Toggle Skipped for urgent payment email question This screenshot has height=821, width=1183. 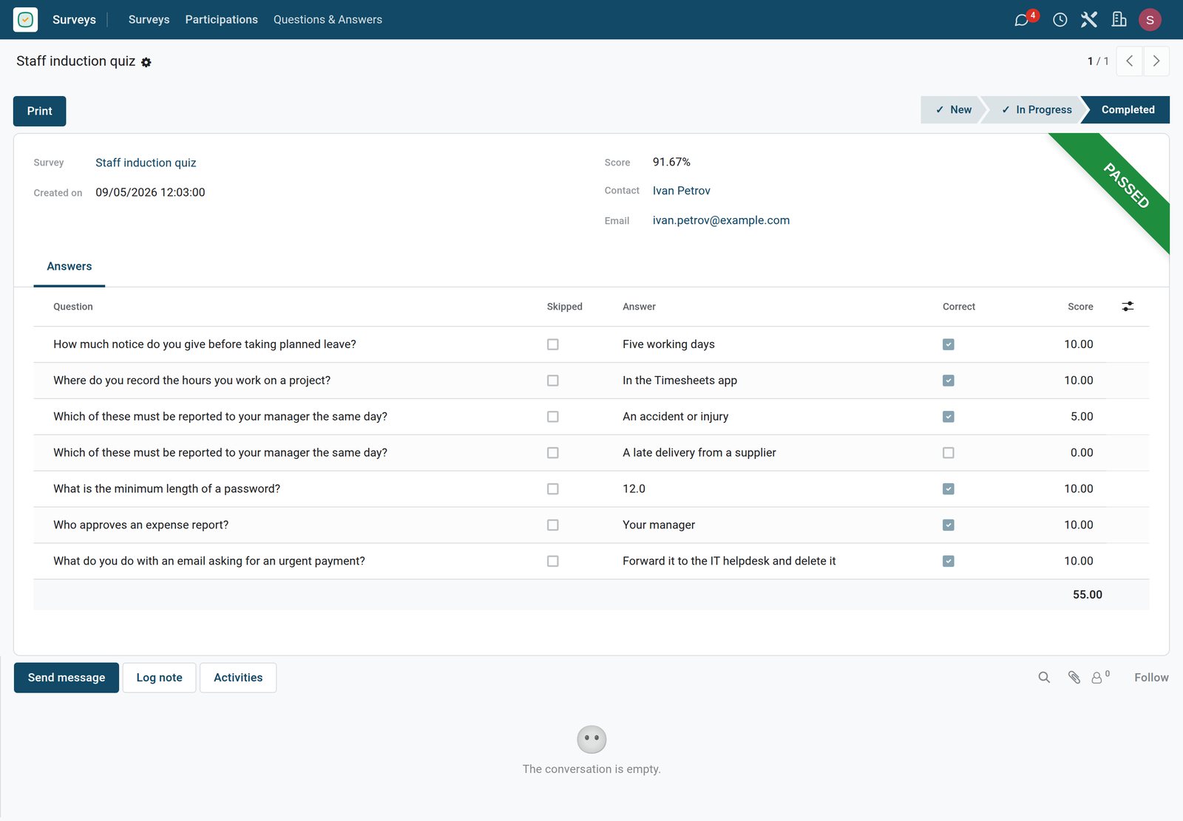[x=552, y=562]
